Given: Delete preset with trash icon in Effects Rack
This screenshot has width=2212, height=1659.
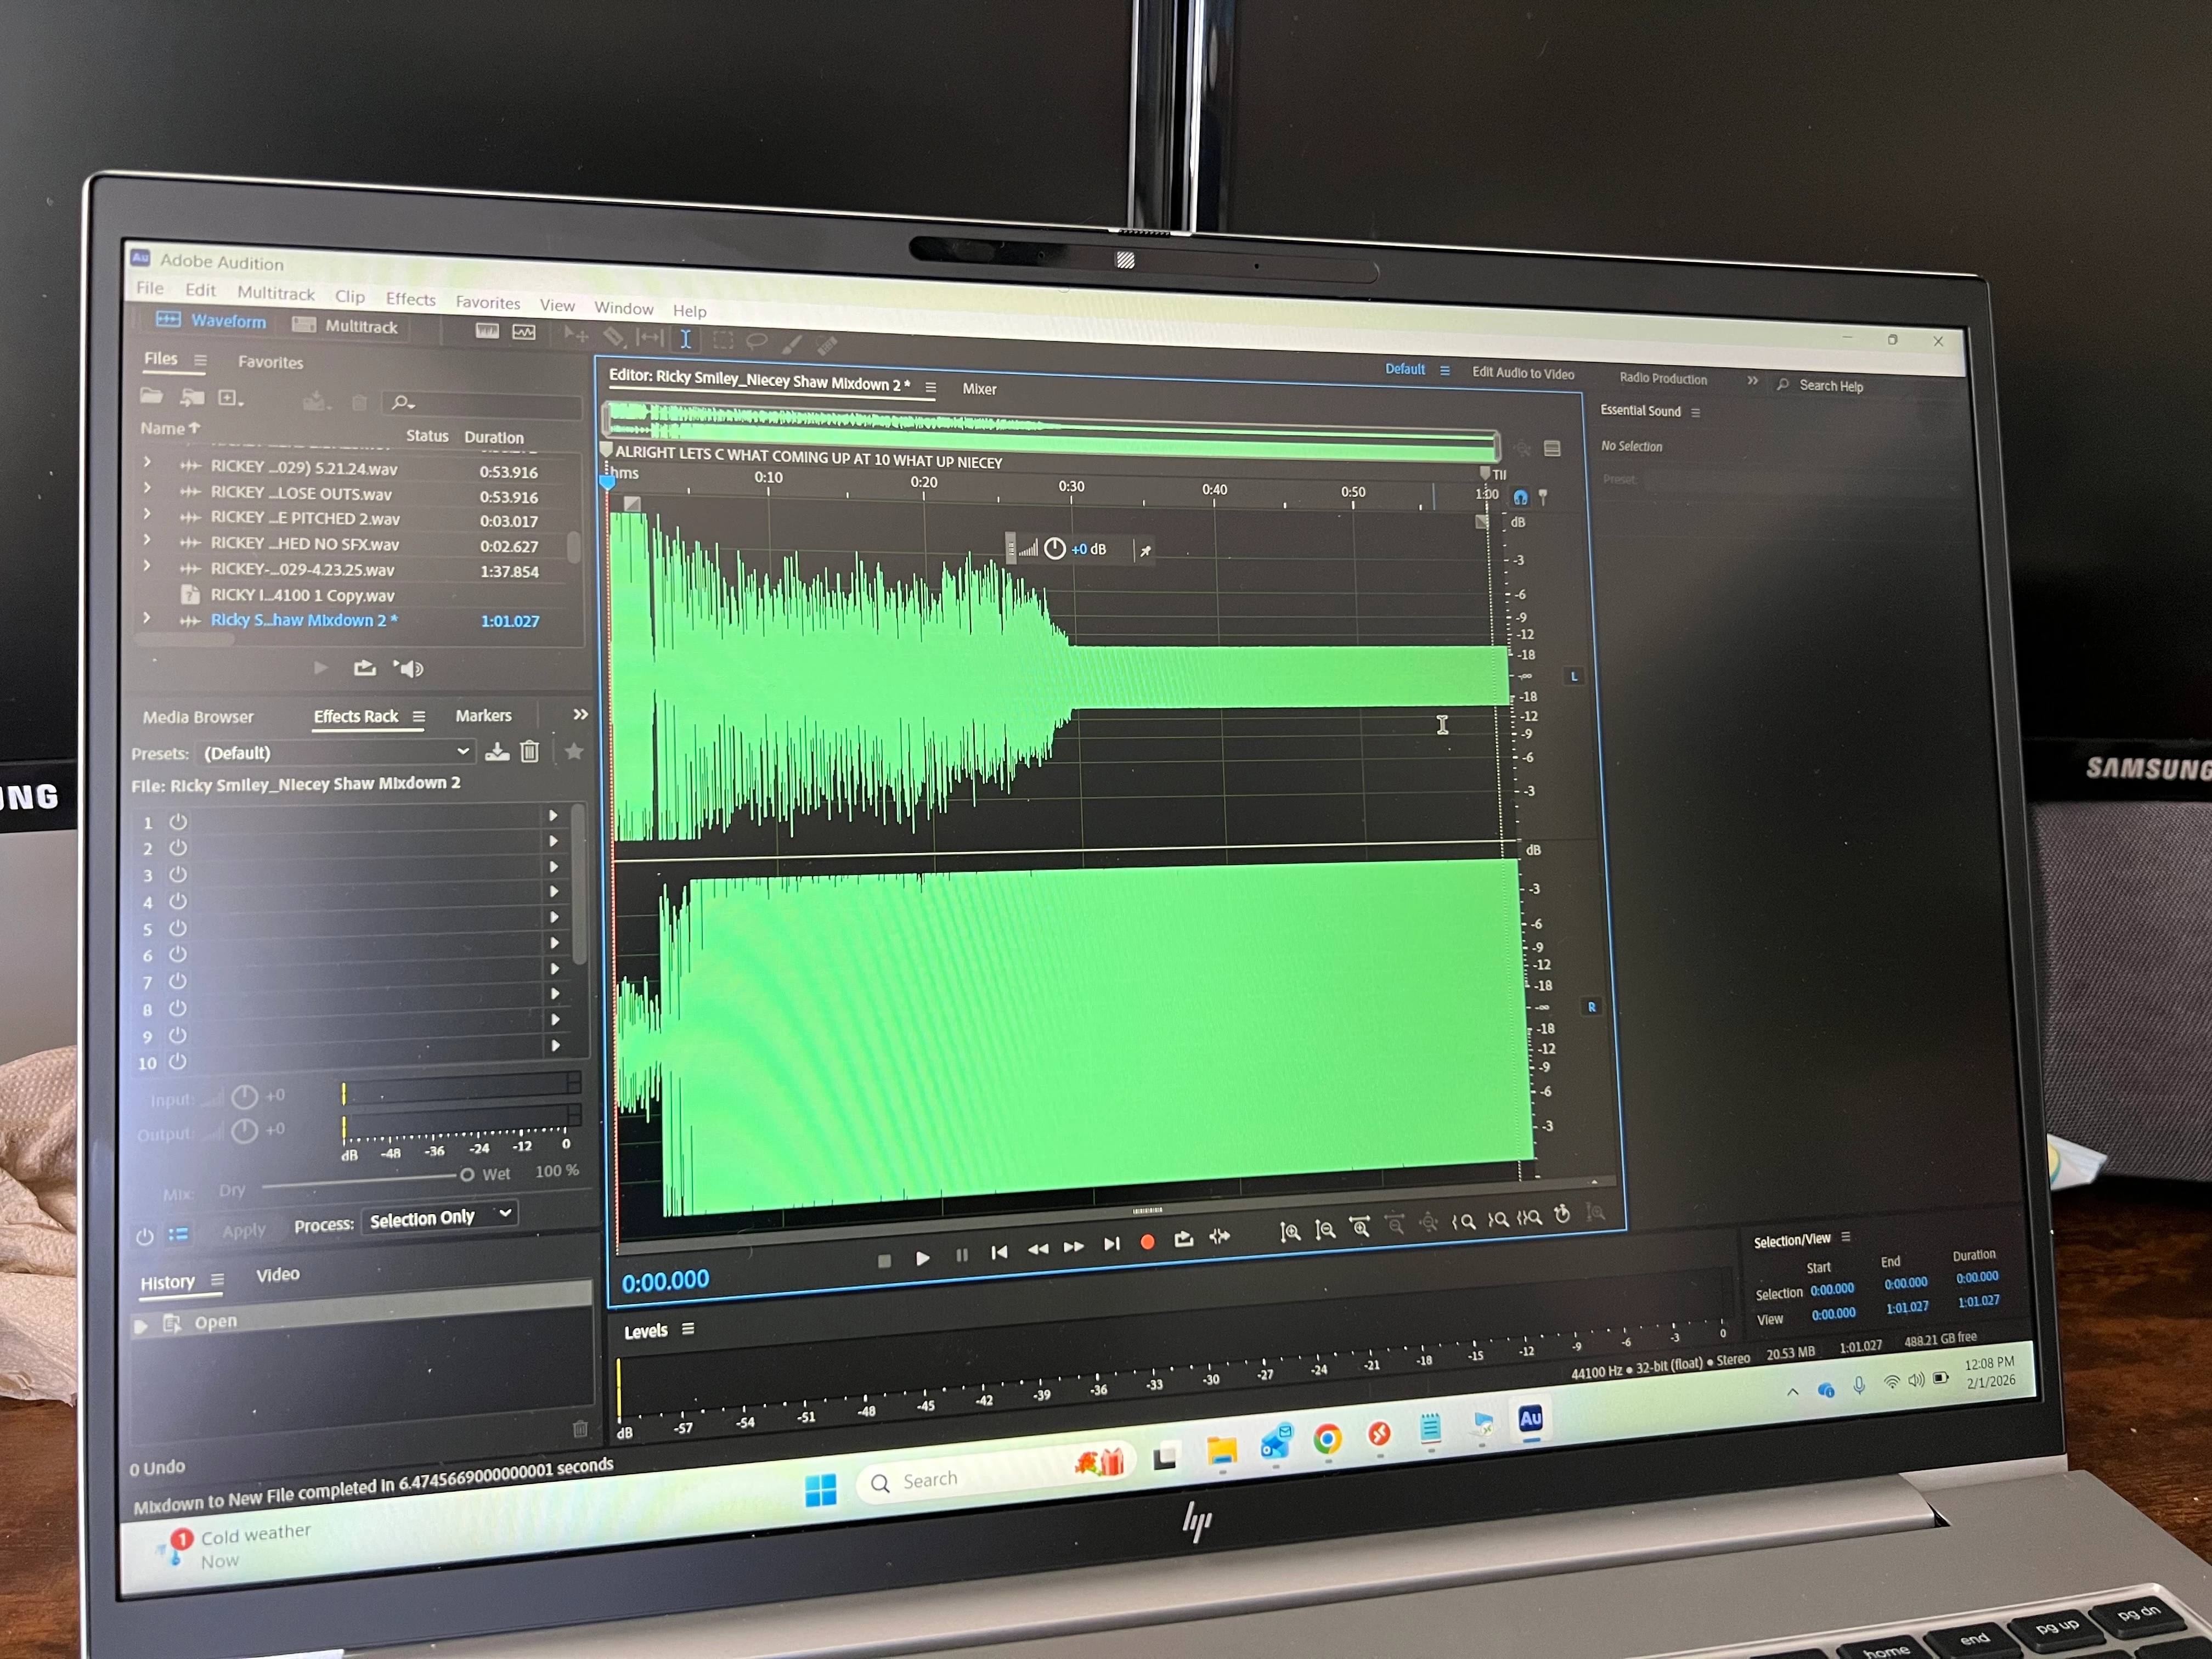Looking at the screenshot, I should 530,751.
